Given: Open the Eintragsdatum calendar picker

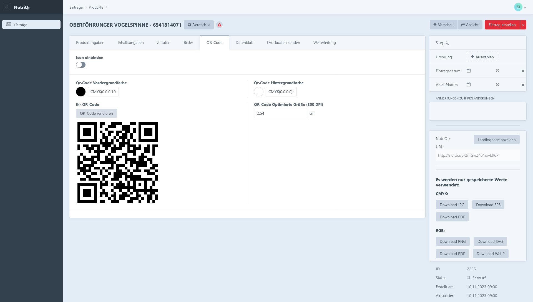Looking at the screenshot, I should [x=469, y=71].
